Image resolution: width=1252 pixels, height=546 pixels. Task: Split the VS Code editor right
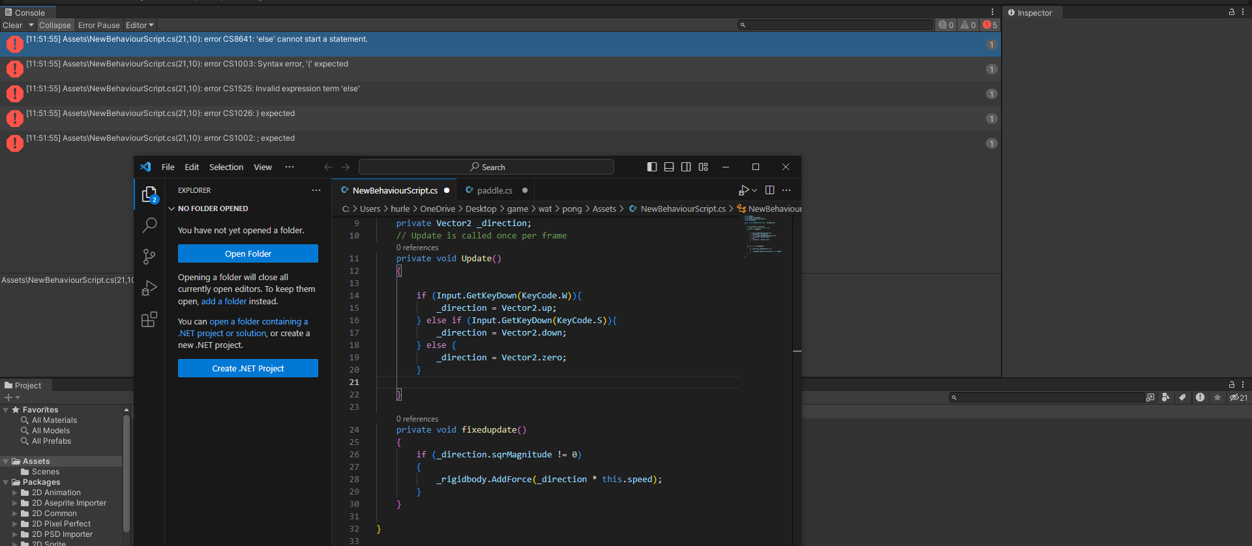coord(769,190)
